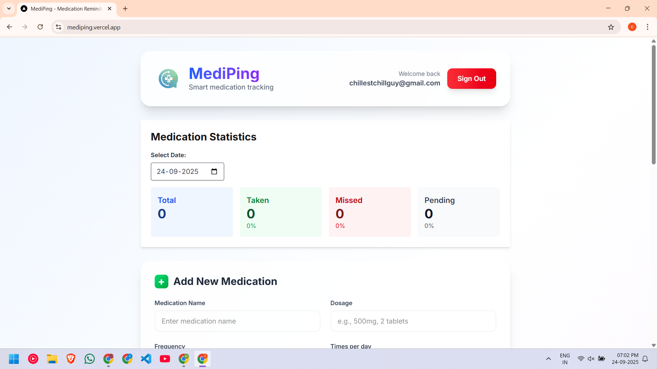
Task: Show hidden system tray icons
Action: click(548, 359)
